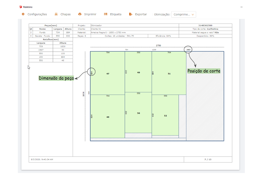
Task: Click 'Peças: 6' count text
Action: click(82, 36)
